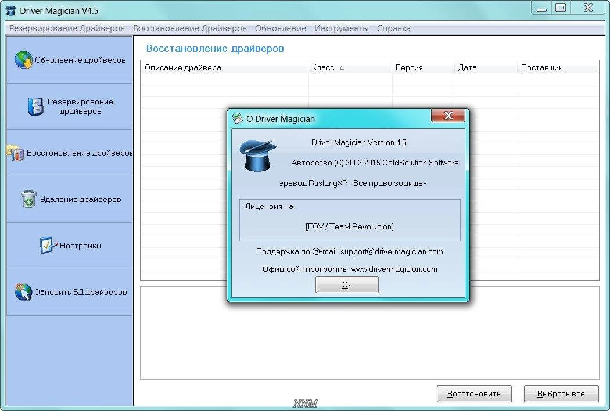Click the Выбрать все button
Viewport: 610px width, 411px height.
pos(561,394)
